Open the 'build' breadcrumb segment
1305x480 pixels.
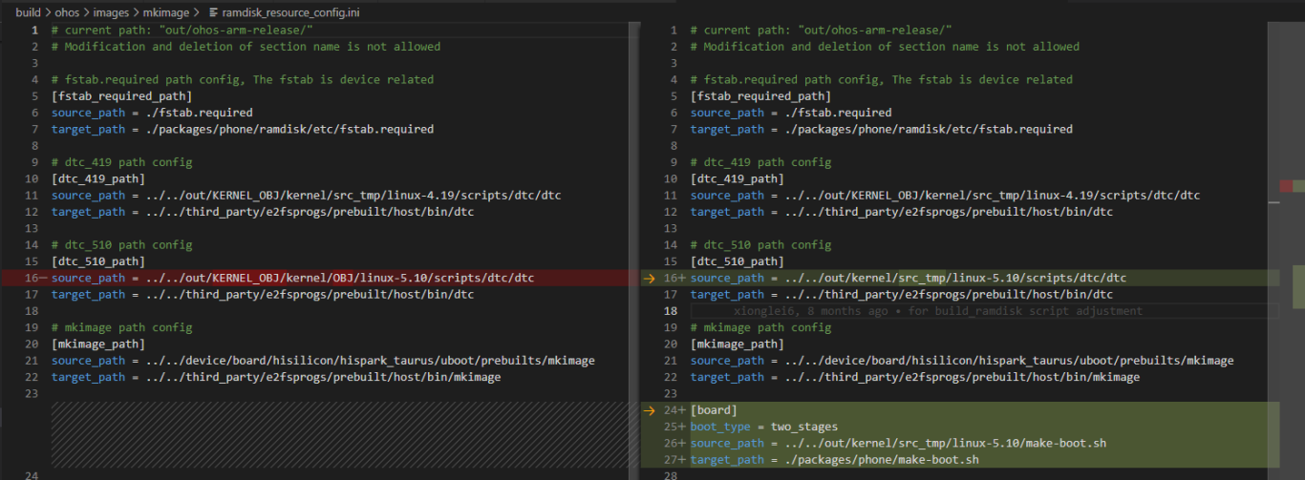point(28,12)
